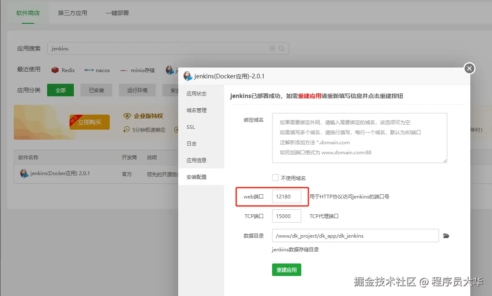Switch to 软件商店 tab
Screen dimensions: 492x296
pos(28,13)
